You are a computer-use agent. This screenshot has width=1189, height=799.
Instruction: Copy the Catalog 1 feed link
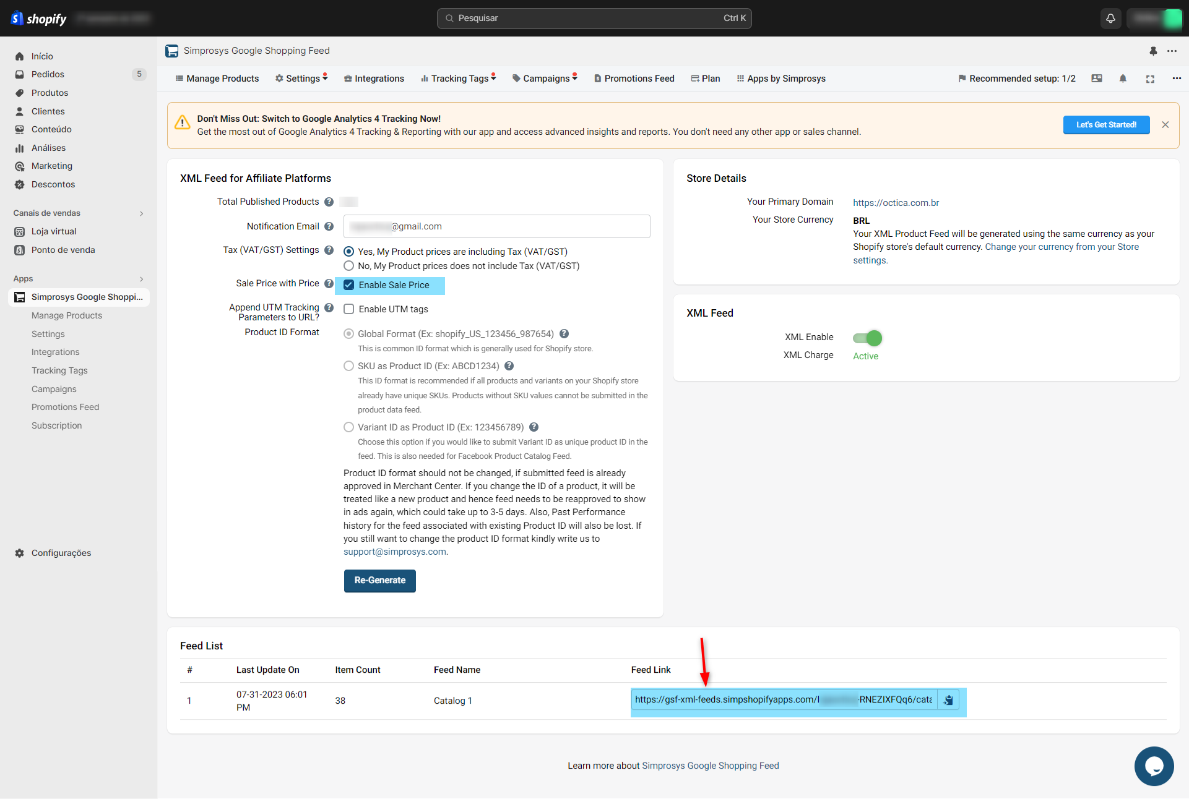point(948,700)
